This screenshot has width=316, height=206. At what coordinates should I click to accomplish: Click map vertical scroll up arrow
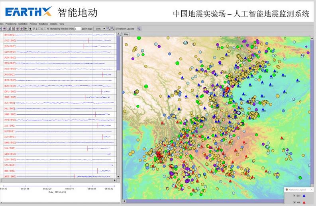point(312,38)
